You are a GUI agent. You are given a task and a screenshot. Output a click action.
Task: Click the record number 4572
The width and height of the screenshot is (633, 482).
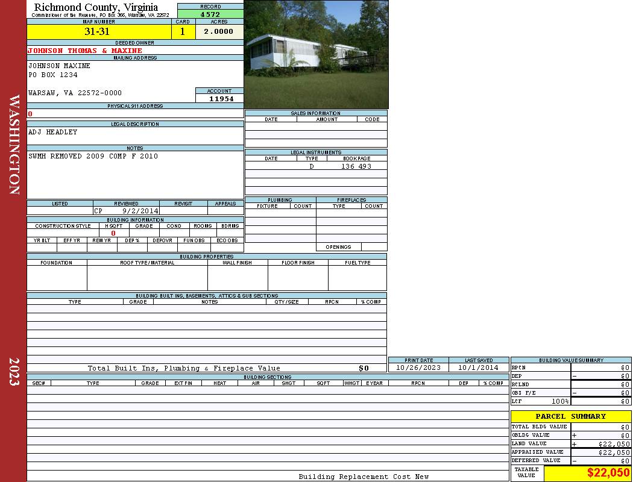click(210, 14)
